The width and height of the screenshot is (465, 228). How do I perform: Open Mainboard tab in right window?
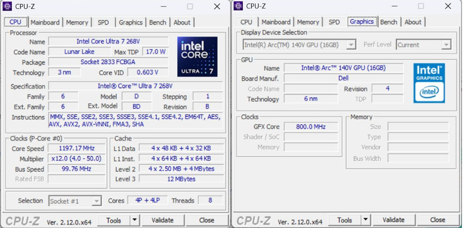(x=276, y=22)
